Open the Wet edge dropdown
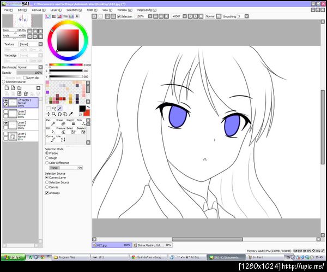The width and height of the screenshot is (327, 272). pos(41,55)
